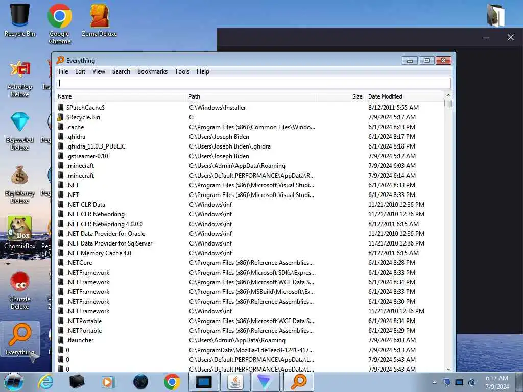Image resolution: width=523 pixels, height=392 pixels.
Task: Open the Bookmarks menu
Action: pos(152,71)
